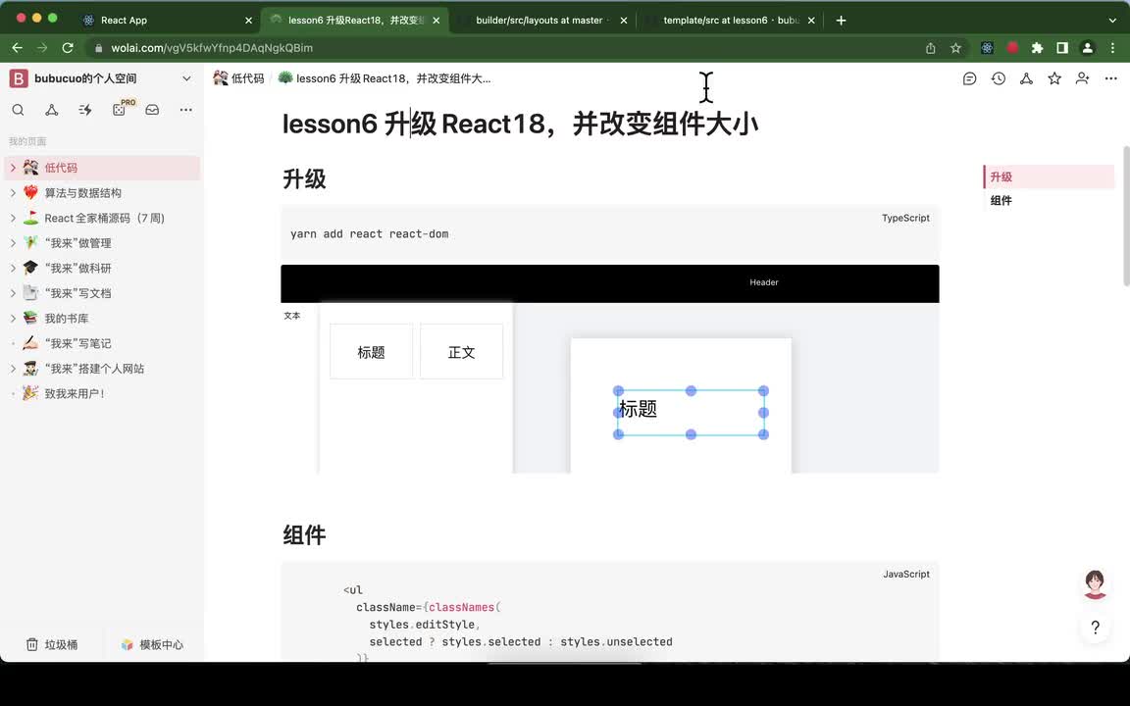1130x706 pixels.
Task: Click browser back arrow
Action: pyautogui.click(x=18, y=47)
